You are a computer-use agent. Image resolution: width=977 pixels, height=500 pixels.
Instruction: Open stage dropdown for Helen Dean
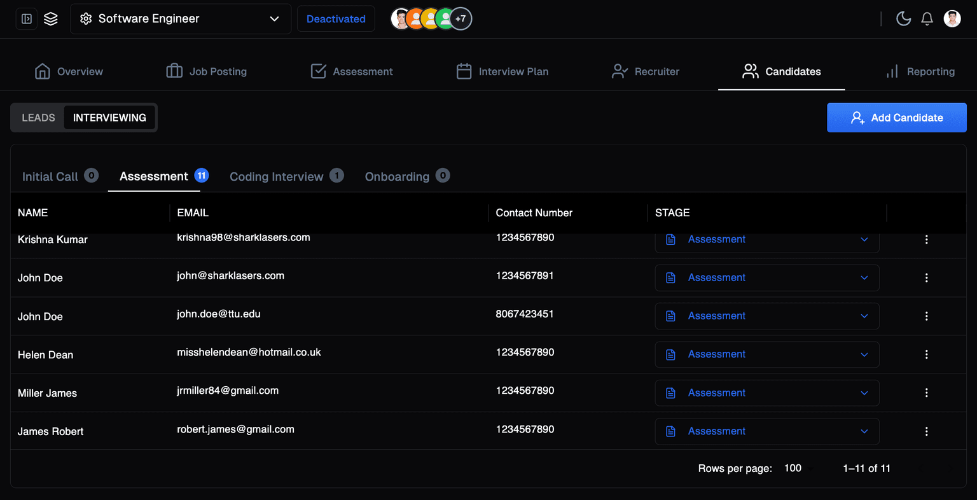click(767, 354)
